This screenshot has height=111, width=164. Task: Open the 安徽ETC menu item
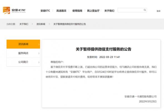45,11
